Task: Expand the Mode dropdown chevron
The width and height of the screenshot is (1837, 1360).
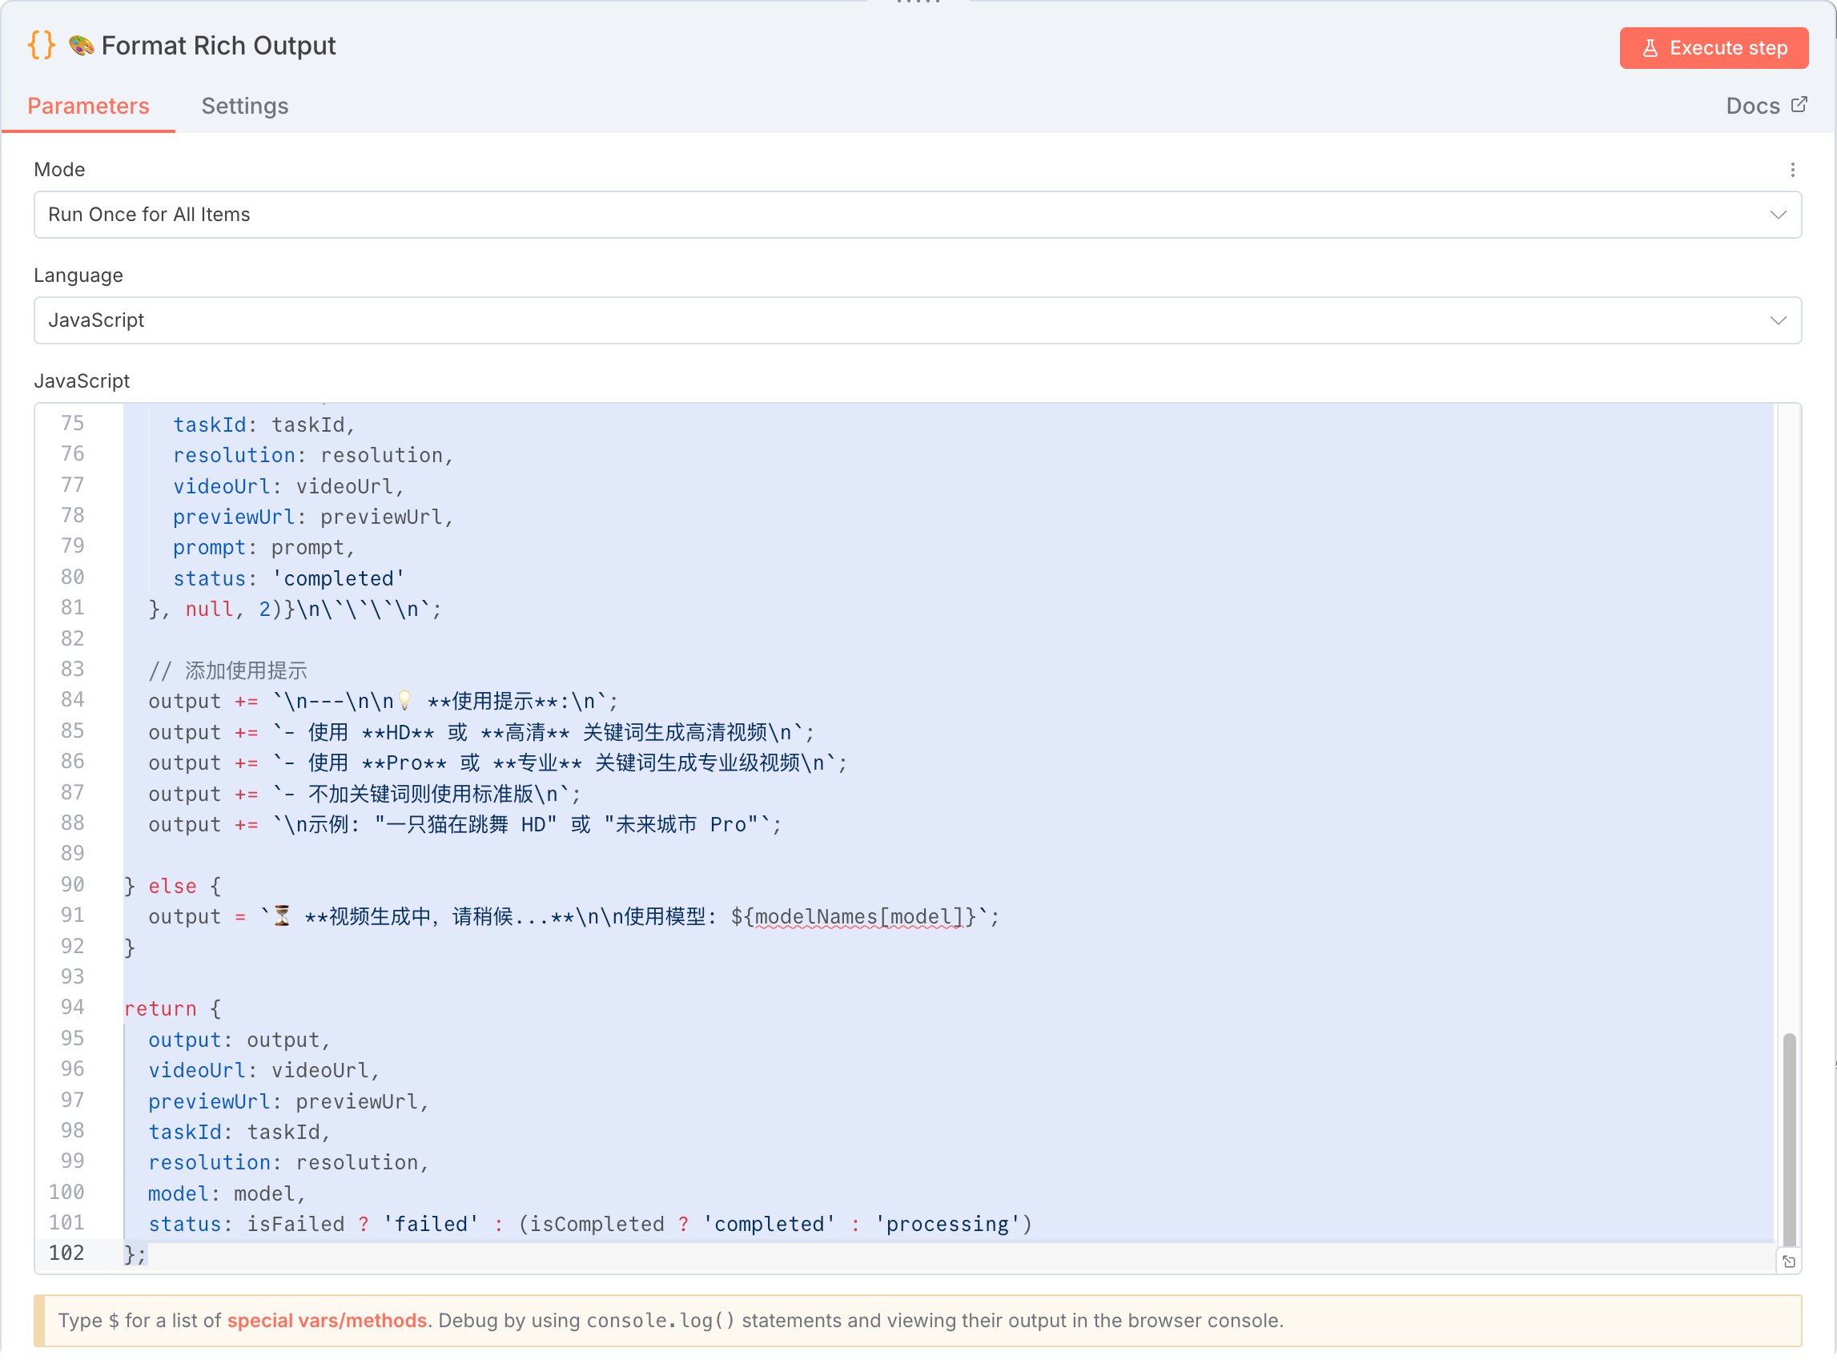Action: click(1778, 215)
